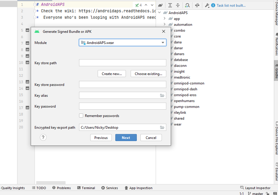
Task: Select the openhumans module
Action: (x=184, y=101)
